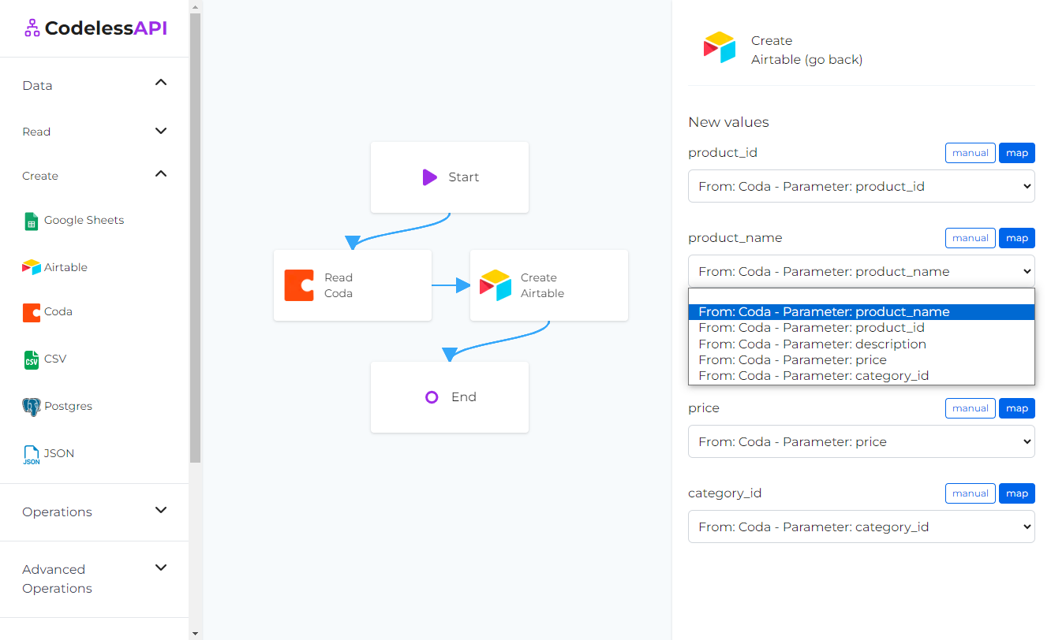Expand the Advanced Operations section

[95, 579]
